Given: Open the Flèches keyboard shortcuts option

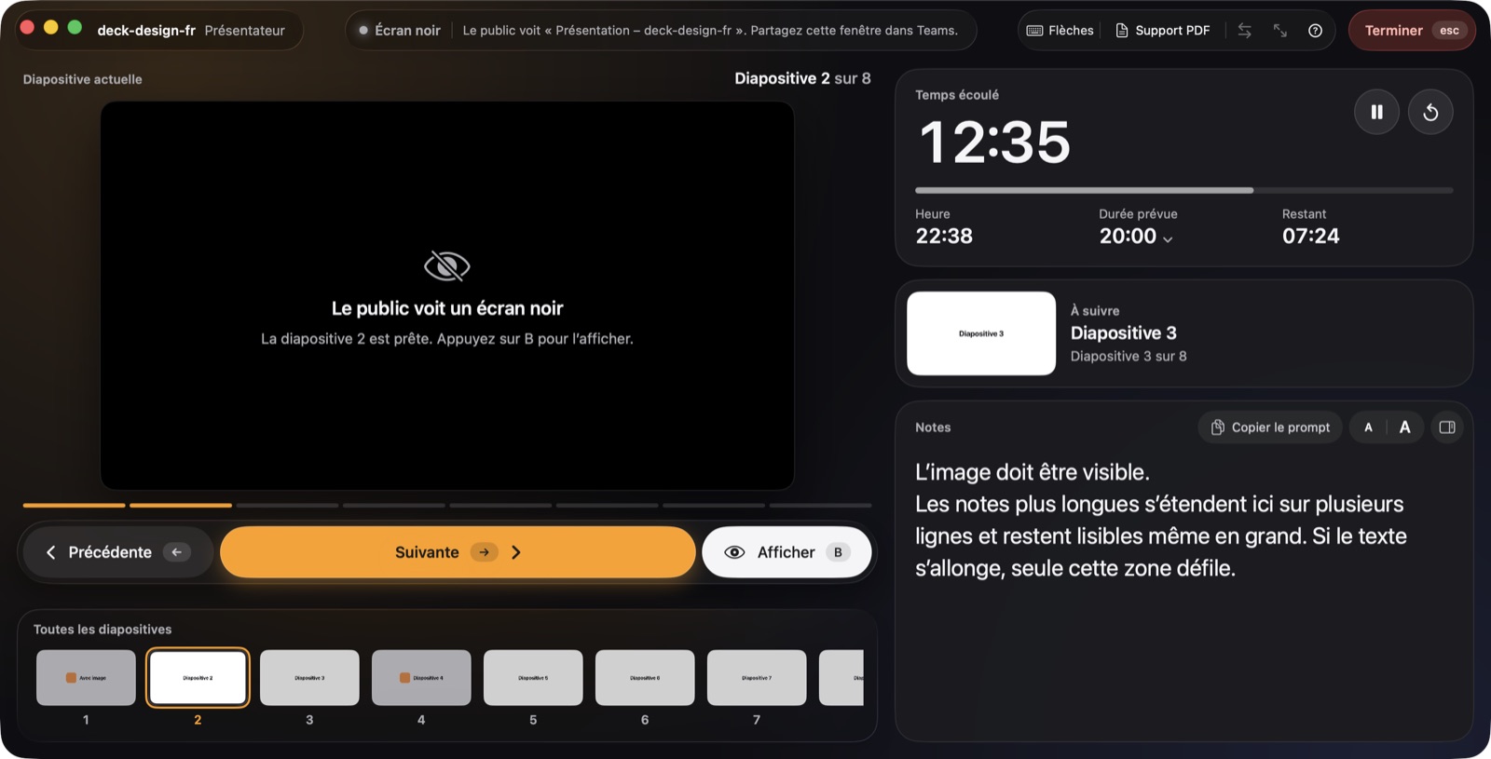Looking at the screenshot, I should tap(1060, 31).
